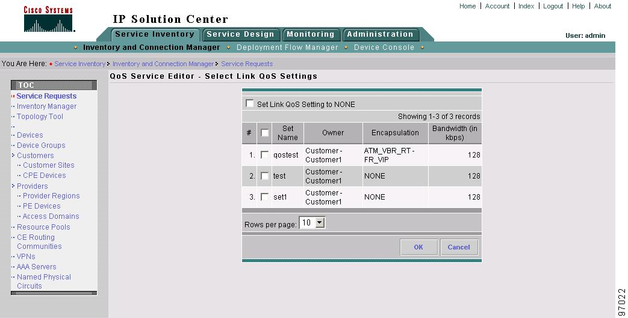Click the TOC panel header

(x=54, y=85)
